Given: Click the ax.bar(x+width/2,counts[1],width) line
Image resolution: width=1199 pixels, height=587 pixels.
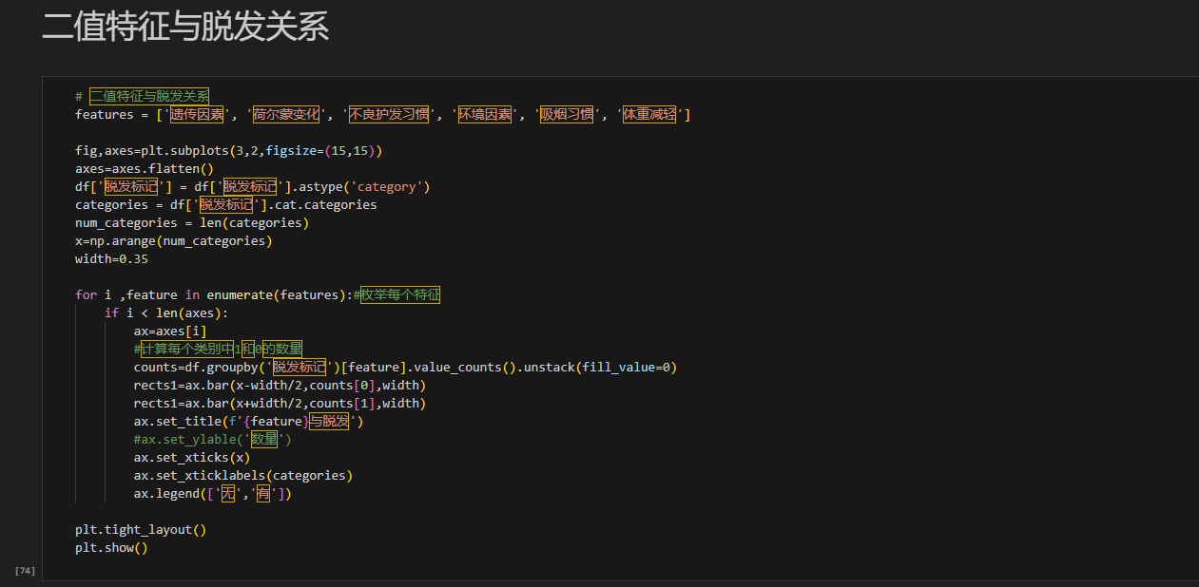Looking at the screenshot, I should click(x=280, y=403).
